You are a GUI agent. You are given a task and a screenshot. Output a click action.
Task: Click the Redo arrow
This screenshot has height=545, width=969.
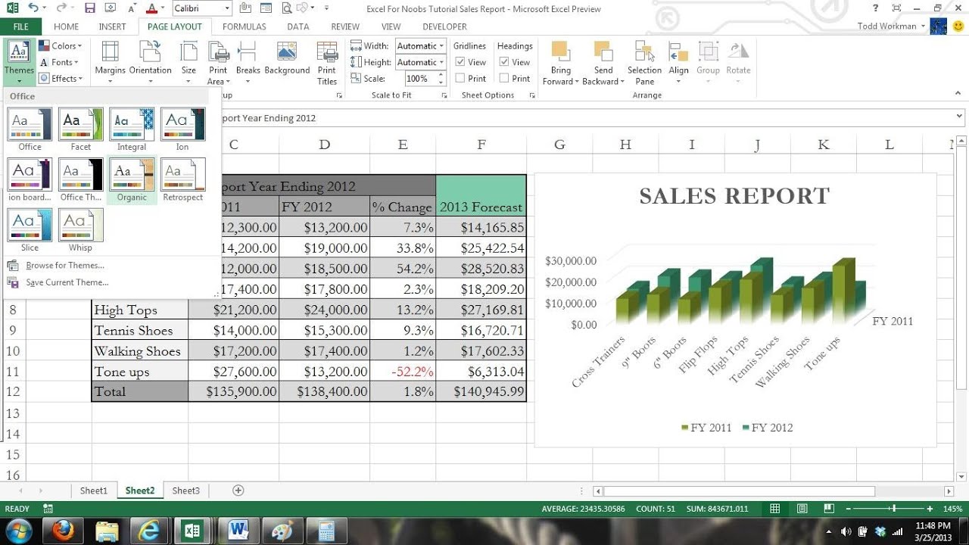[61, 8]
